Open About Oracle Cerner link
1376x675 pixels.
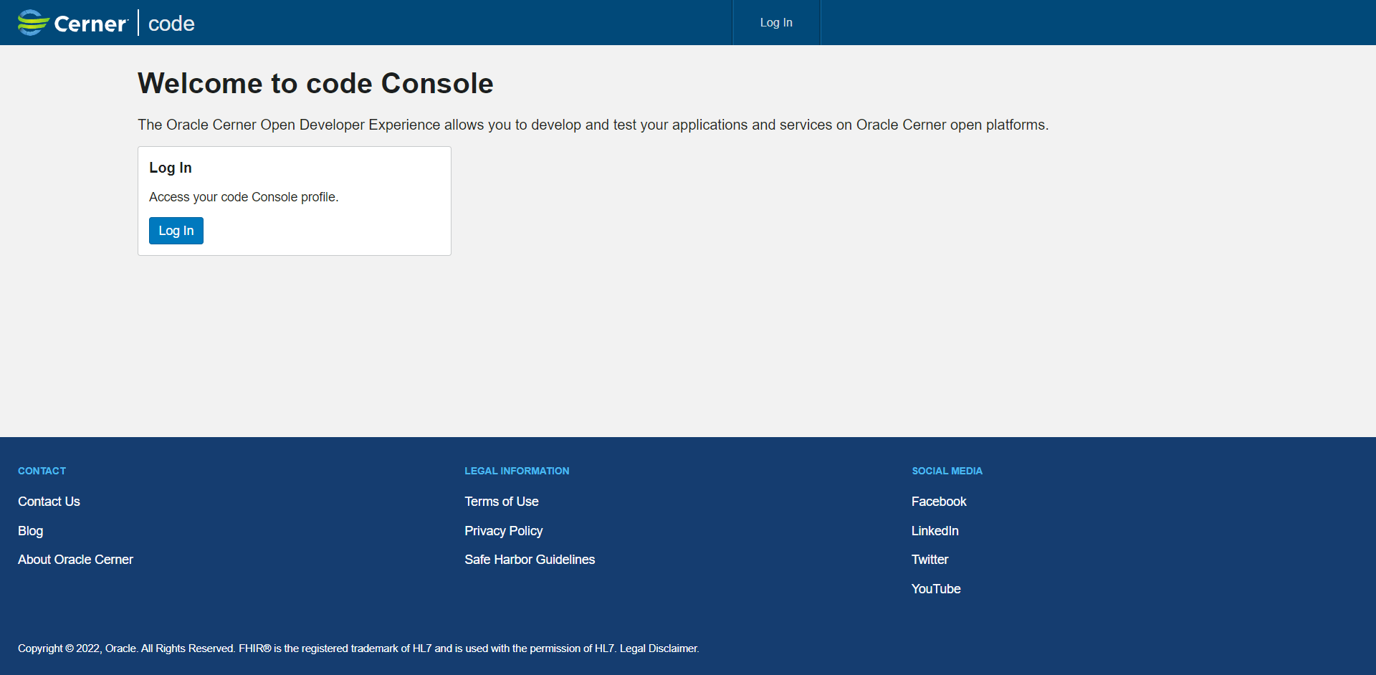tap(75, 560)
